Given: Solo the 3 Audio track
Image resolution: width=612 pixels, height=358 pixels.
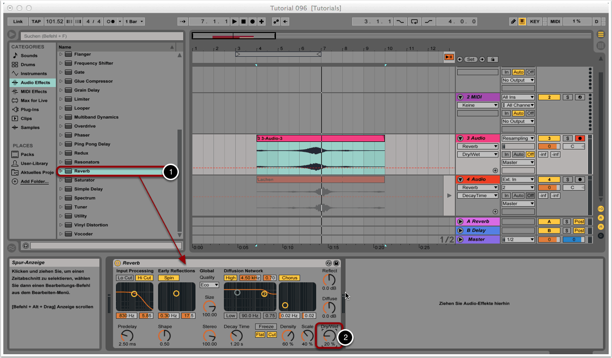Looking at the screenshot, I should [568, 139].
